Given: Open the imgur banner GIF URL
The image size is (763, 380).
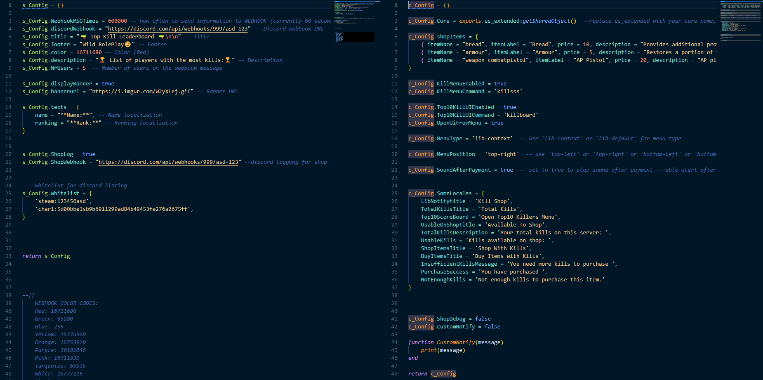Looking at the screenshot, I should [x=141, y=91].
